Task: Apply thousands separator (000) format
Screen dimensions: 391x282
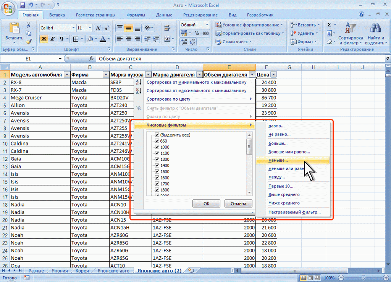Action: [205, 33]
